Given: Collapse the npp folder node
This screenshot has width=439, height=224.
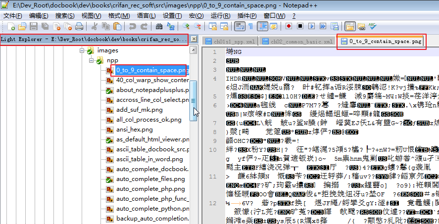Looking at the screenshot, I should (91, 60).
